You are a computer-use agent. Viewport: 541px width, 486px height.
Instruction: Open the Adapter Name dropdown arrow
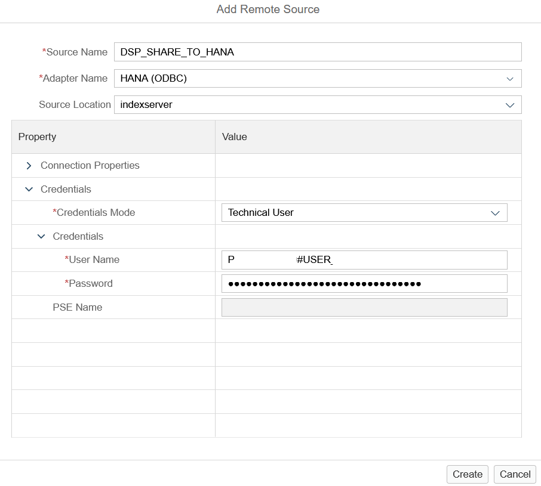[510, 79]
